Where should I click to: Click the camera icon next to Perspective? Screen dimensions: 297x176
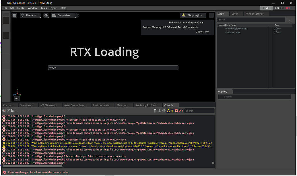click(x=54, y=15)
